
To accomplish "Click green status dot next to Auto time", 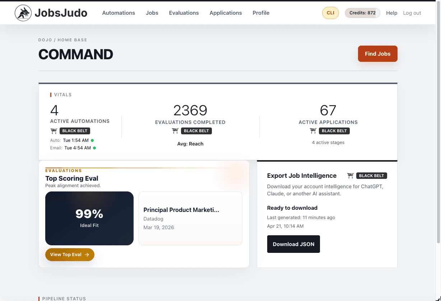I will click(x=92, y=140).
